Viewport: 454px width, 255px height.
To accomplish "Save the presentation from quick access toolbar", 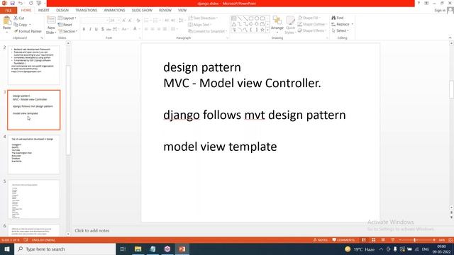I will (13, 3).
